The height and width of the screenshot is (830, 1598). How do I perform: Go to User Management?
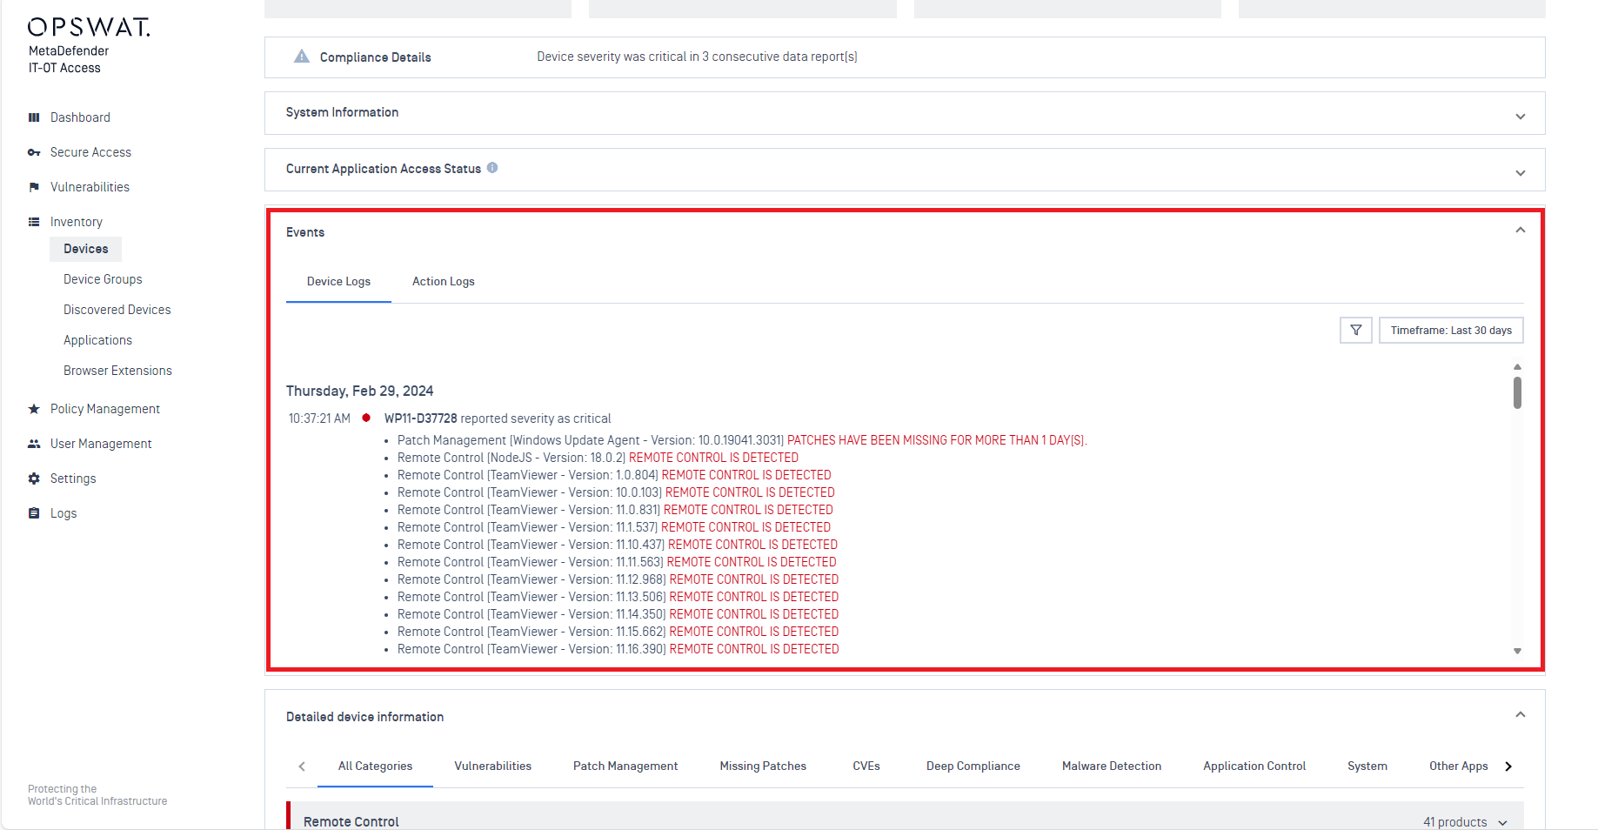coord(101,444)
